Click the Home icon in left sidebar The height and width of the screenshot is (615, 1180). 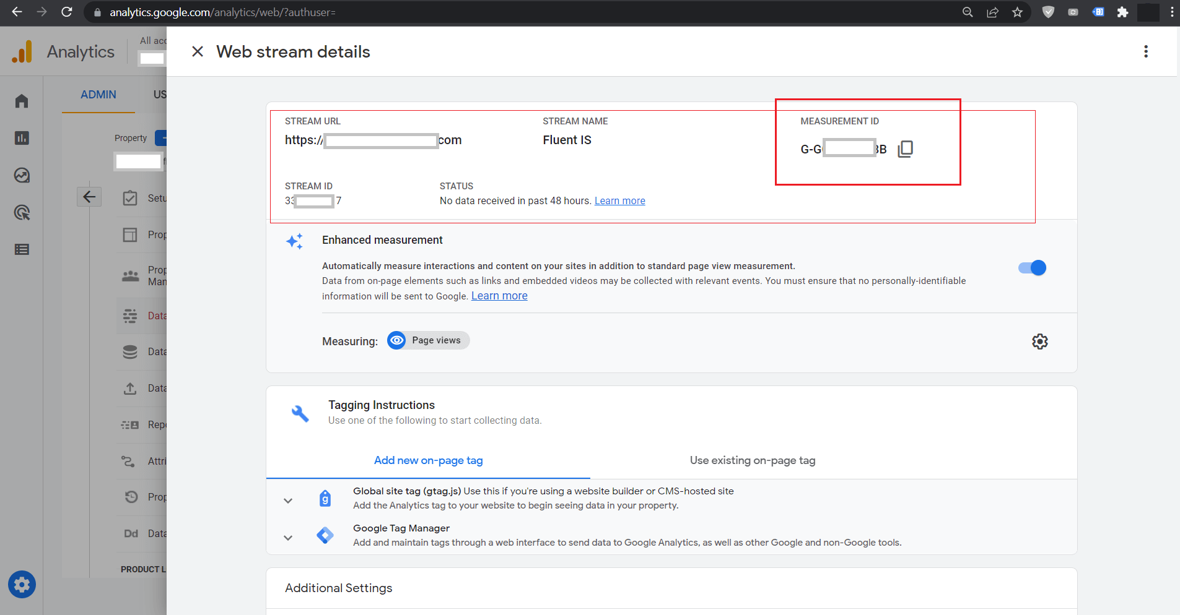tap(22, 101)
